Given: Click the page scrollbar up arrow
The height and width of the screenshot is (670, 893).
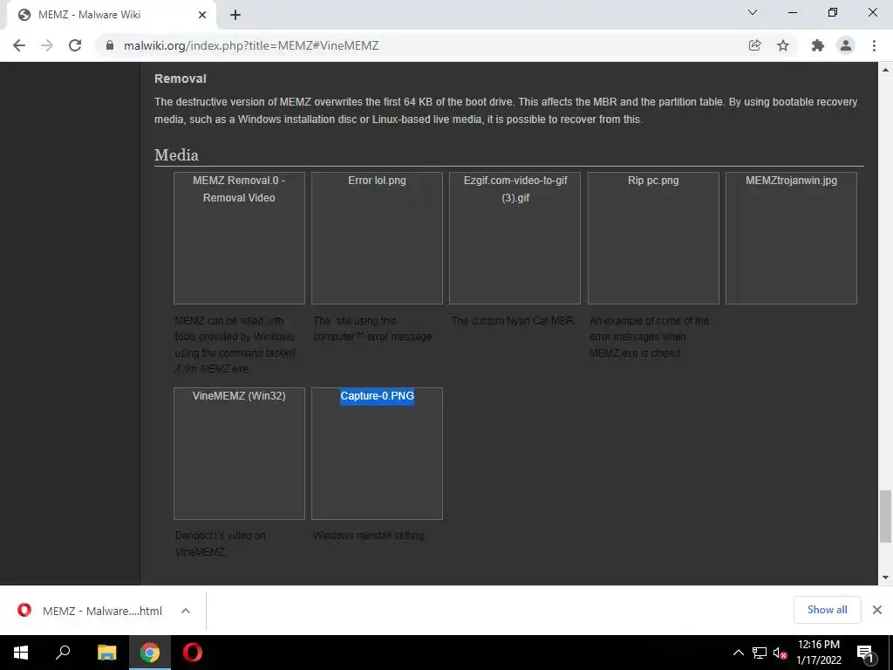Looking at the screenshot, I should [x=886, y=70].
